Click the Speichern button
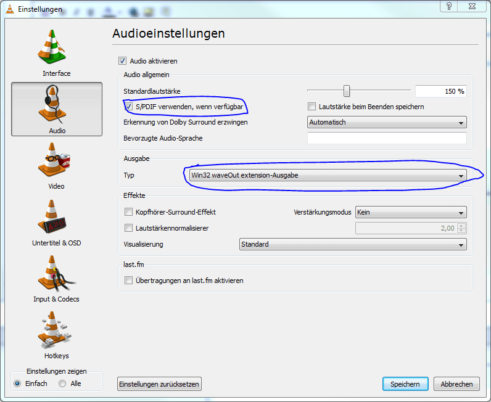 click(x=405, y=384)
